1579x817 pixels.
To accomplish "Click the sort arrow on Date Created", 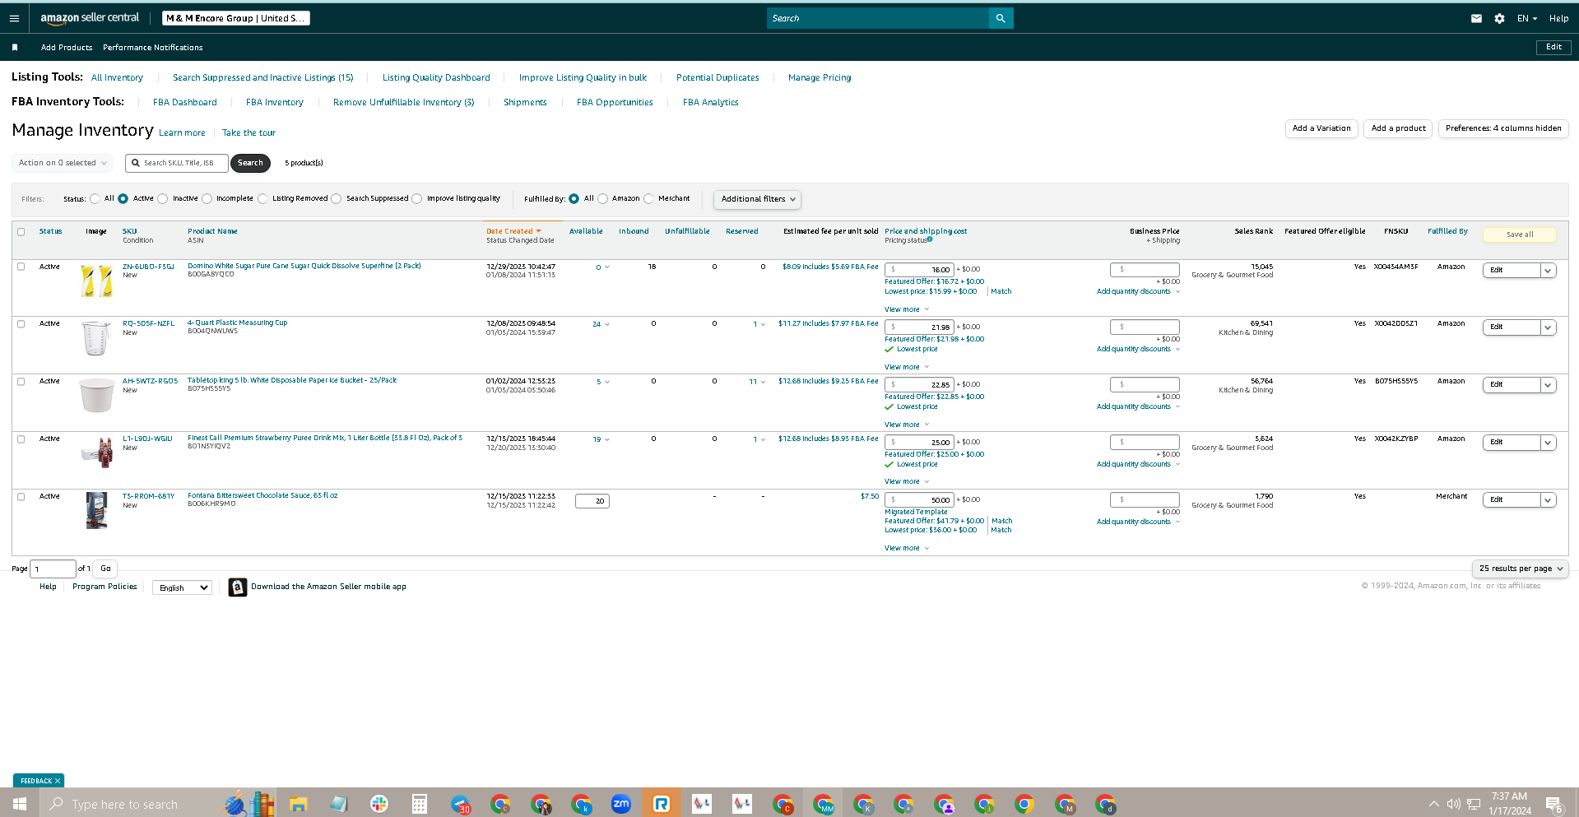I will (539, 231).
